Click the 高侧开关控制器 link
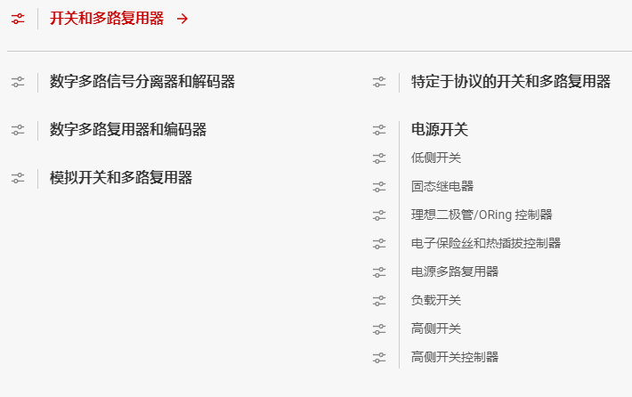632x397 pixels. [455, 357]
